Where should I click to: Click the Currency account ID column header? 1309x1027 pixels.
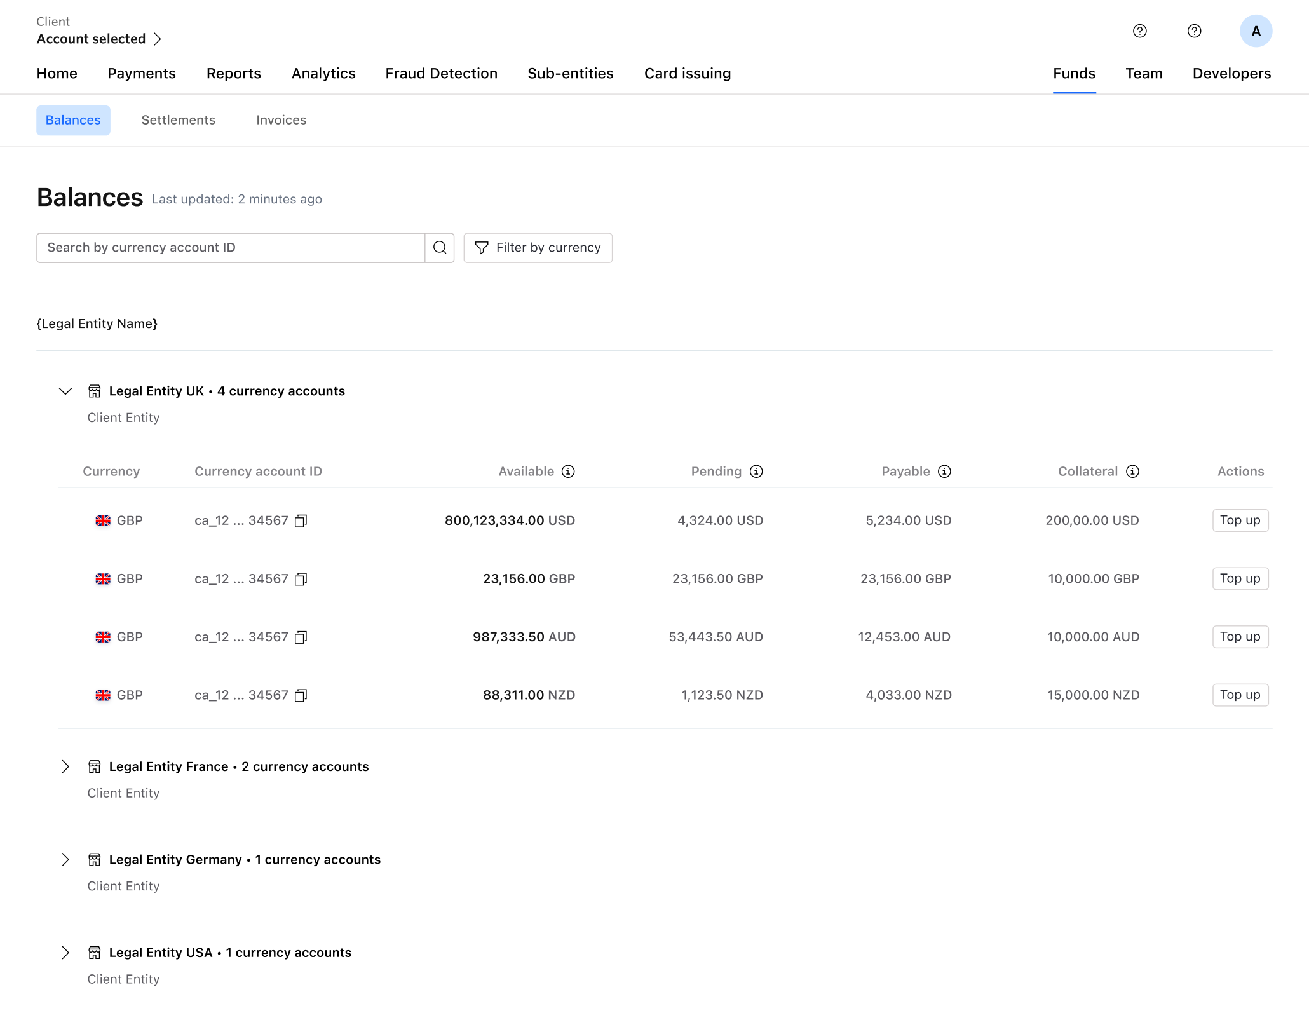coord(259,472)
